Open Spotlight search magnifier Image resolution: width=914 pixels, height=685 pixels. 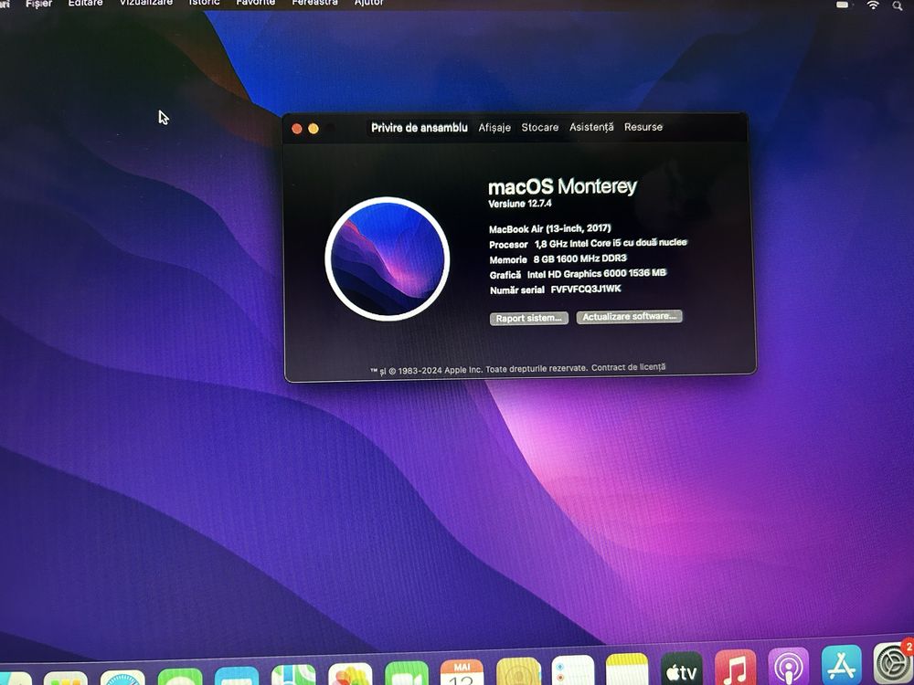point(898,5)
